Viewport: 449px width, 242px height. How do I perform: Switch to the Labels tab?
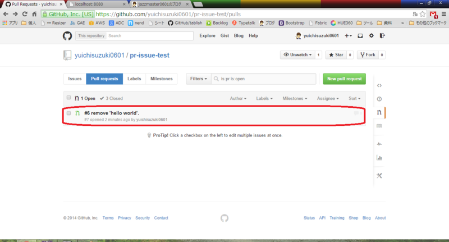[134, 79]
